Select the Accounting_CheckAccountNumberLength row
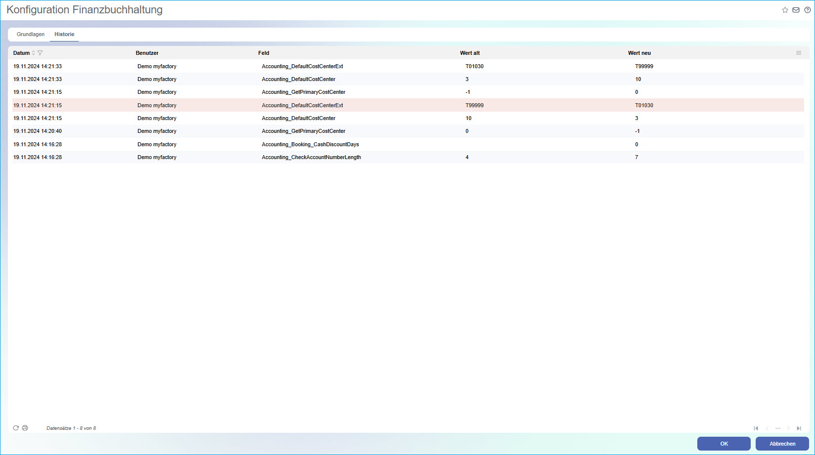The height and width of the screenshot is (455, 815). coord(311,157)
